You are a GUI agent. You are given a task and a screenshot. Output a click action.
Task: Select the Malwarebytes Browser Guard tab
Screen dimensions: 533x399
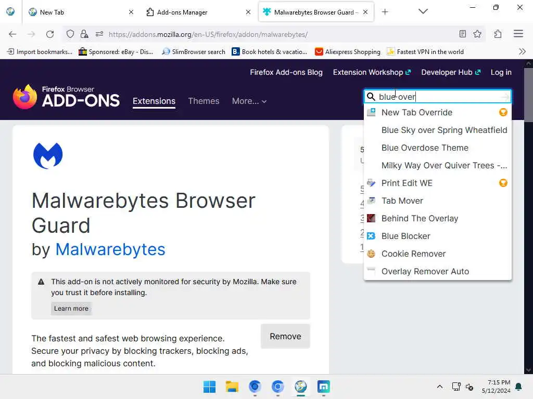tap(316, 12)
